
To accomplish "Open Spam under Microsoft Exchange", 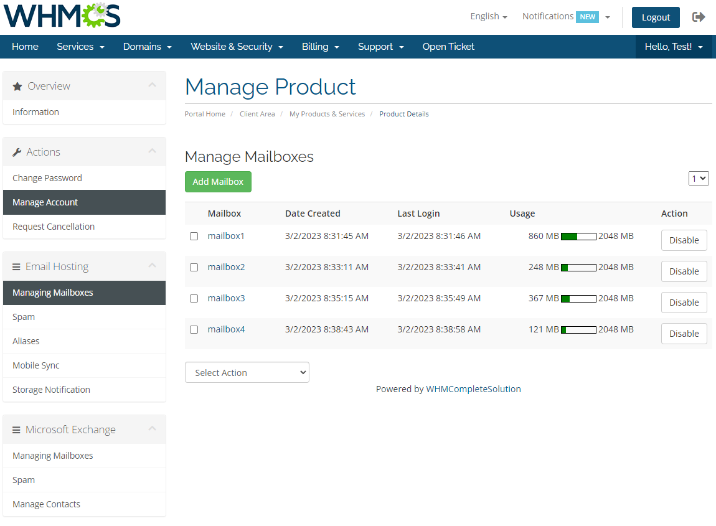I will (85, 480).
